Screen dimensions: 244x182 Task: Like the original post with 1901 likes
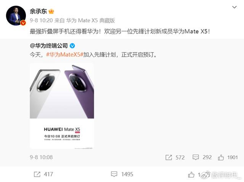point(221,158)
